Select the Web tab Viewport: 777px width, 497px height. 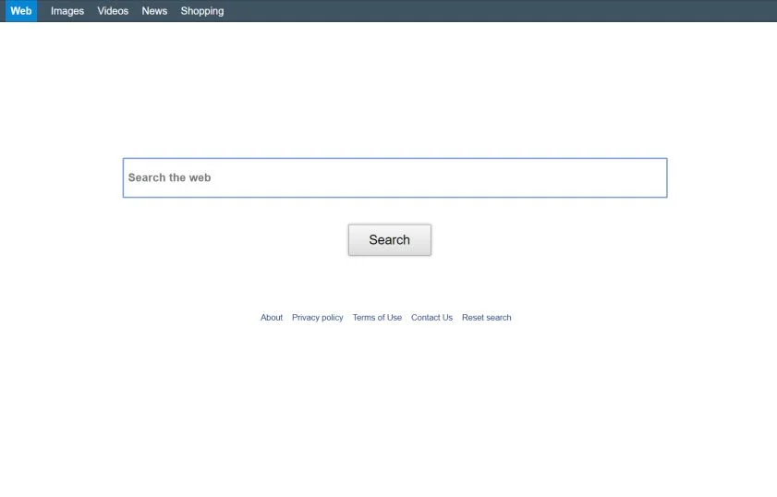21,11
